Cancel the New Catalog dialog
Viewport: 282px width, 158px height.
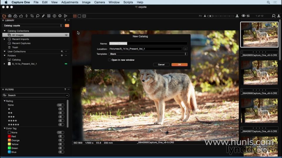point(161,64)
